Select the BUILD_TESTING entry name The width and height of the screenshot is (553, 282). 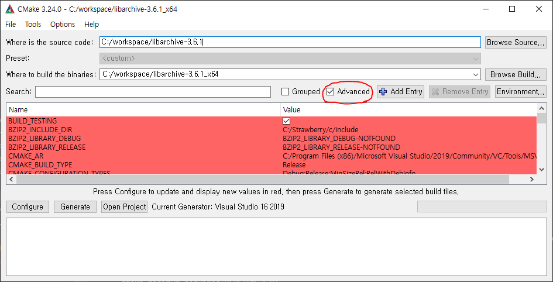tap(32, 121)
